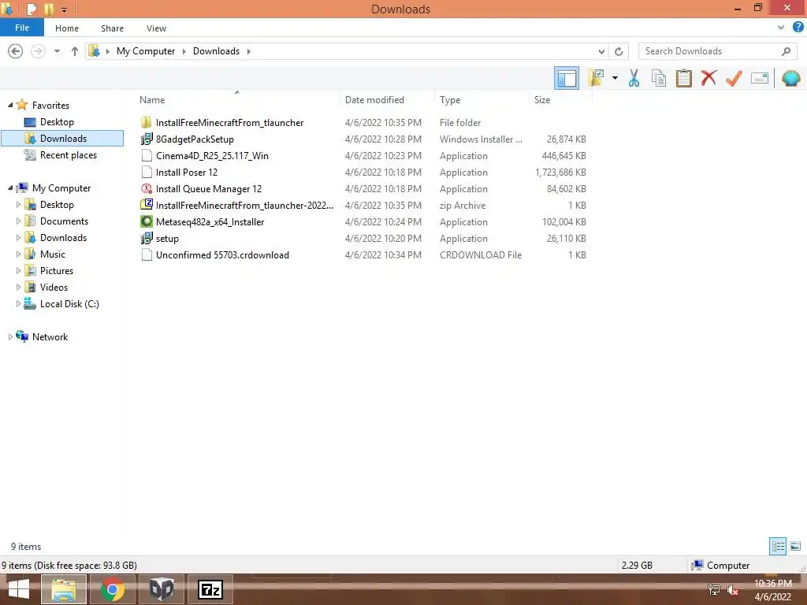Click the Copy documents icon
The height and width of the screenshot is (605, 807).
[658, 78]
